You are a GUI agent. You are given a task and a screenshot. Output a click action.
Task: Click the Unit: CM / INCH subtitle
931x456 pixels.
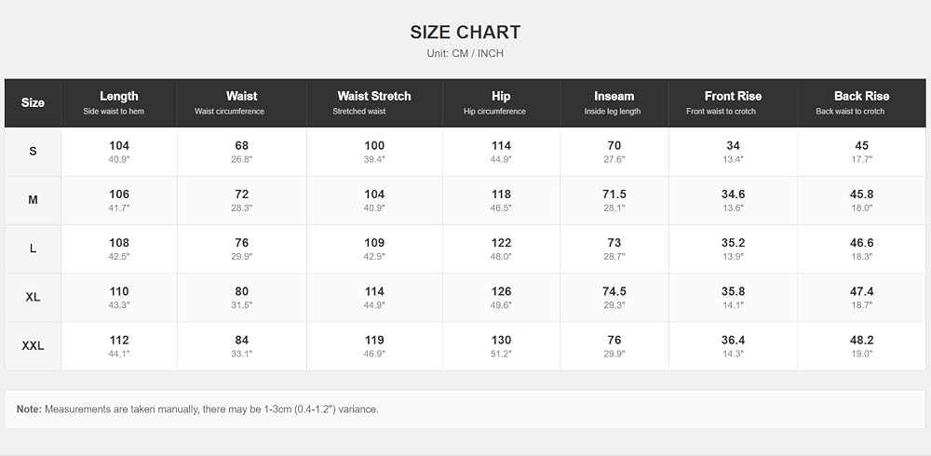click(x=465, y=53)
